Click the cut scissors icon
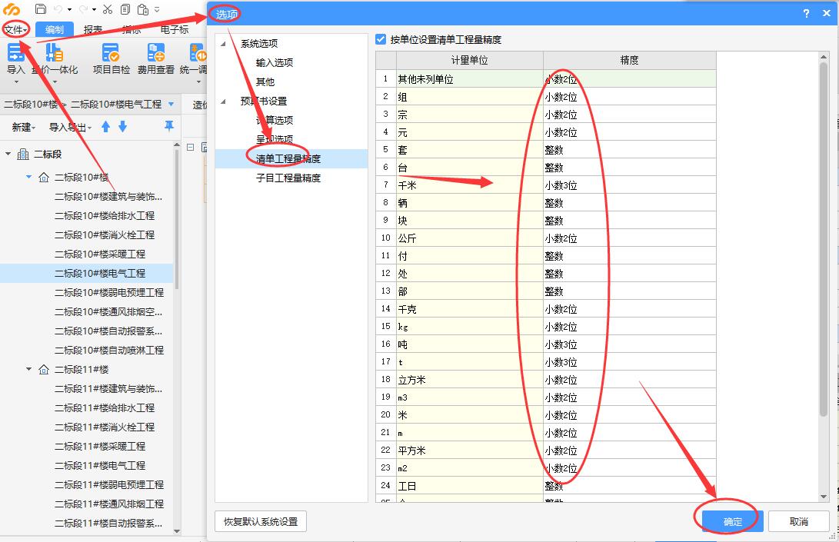Viewport: 839px width, 542px height. click(108, 9)
